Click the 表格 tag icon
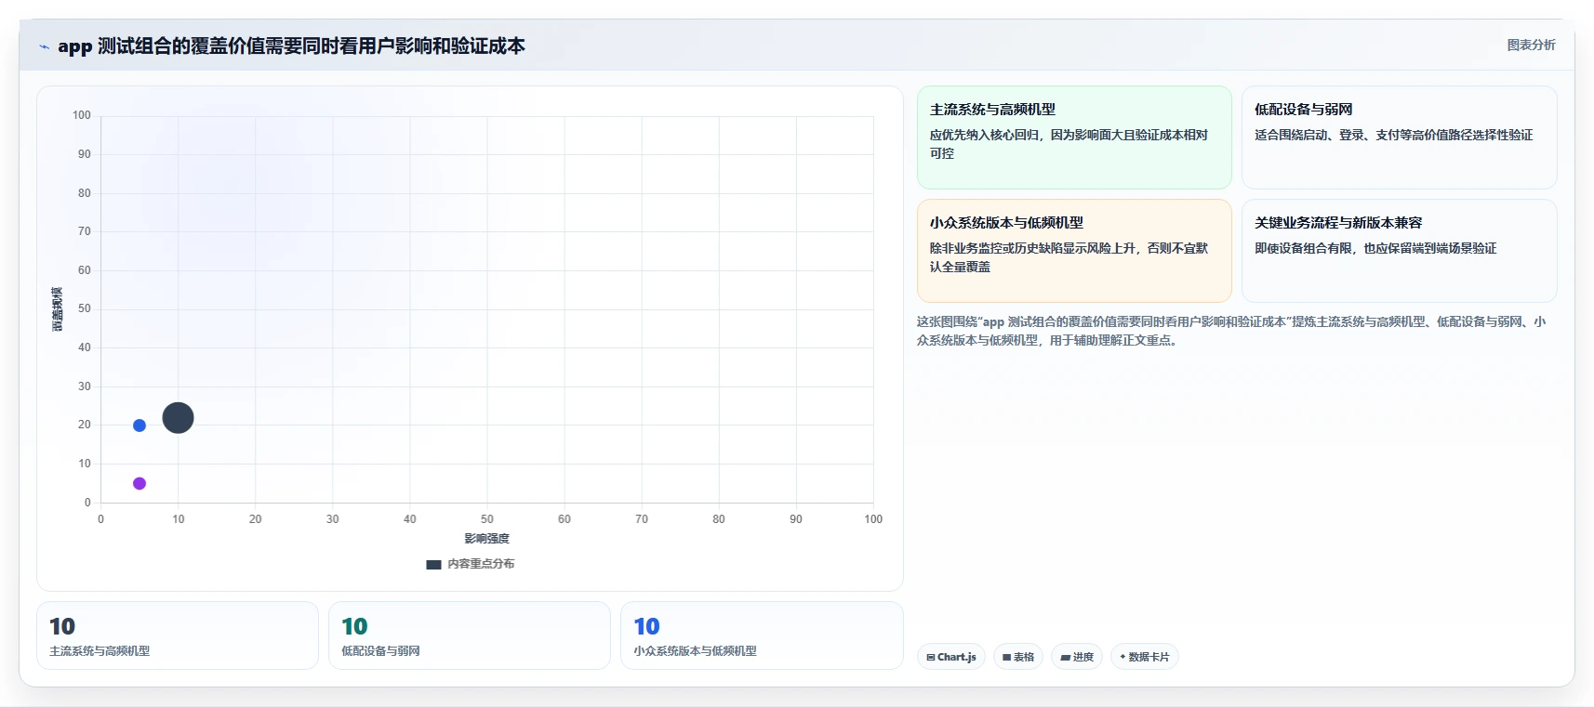 (1006, 657)
